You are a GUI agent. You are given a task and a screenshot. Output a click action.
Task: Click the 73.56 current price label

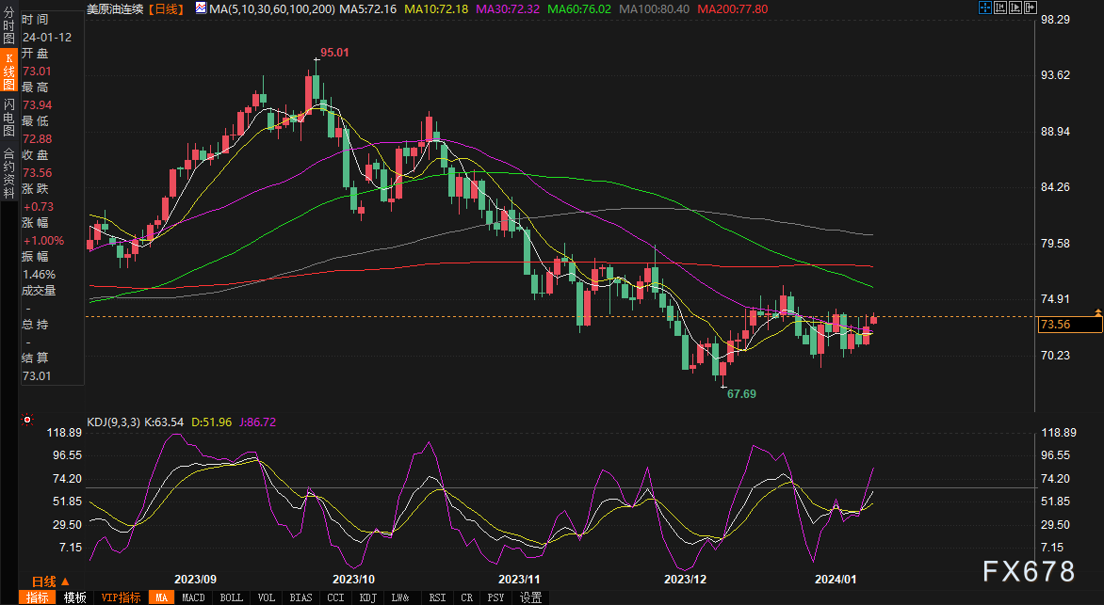pyautogui.click(x=1069, y=325)
